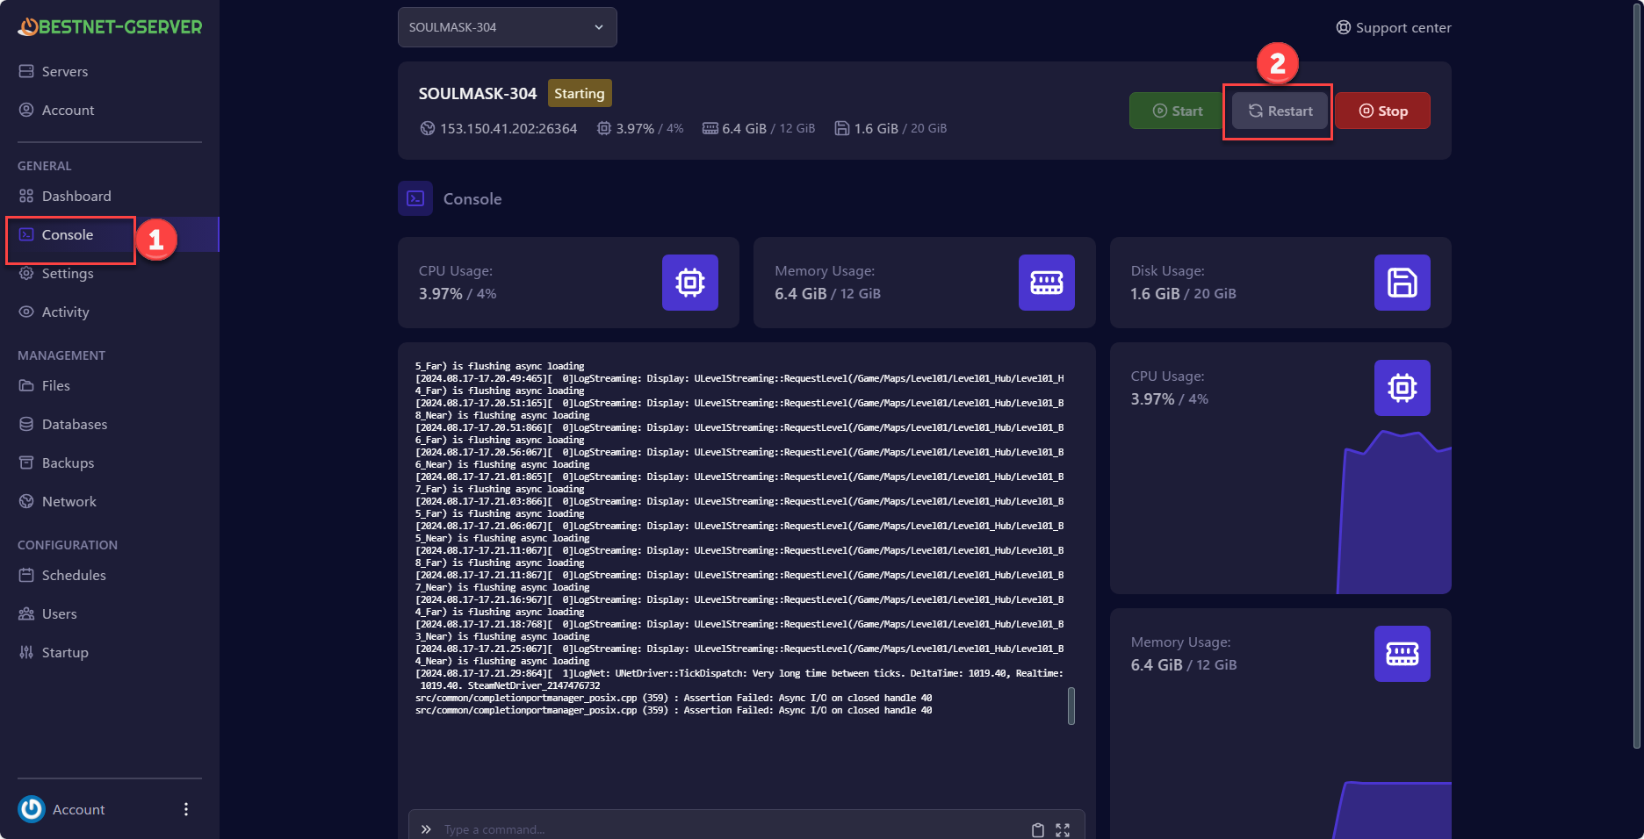Click the header memory icon near 6.4 GiB

click(x=710, y=128)
